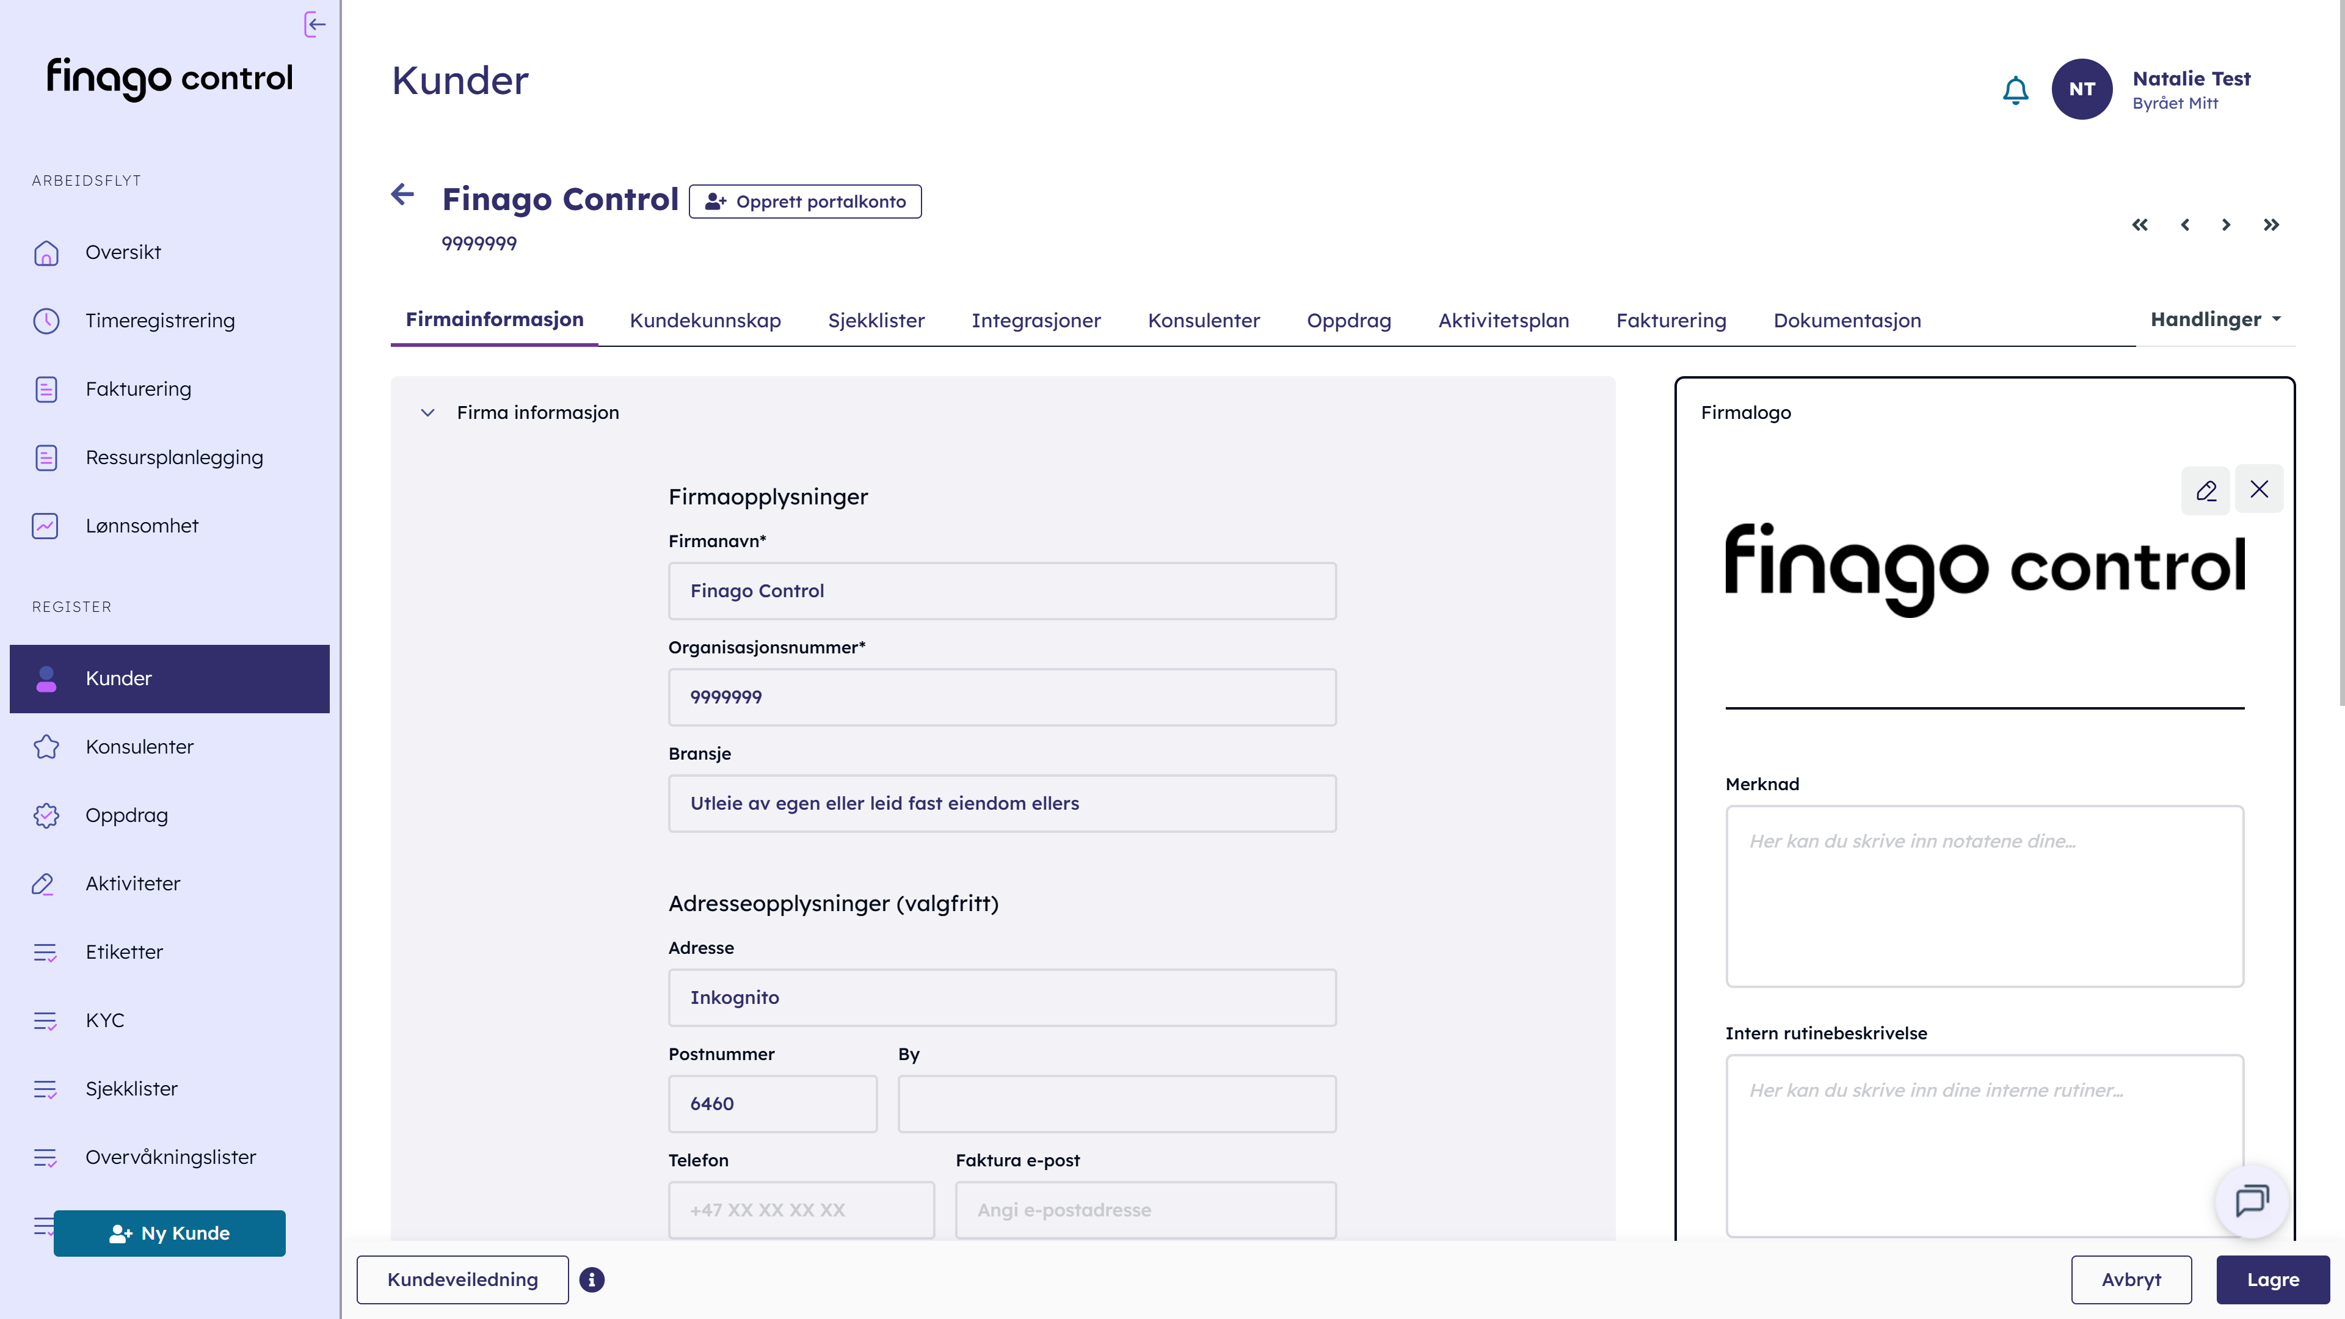Screen dimensions: 2345x1319
Task: Switch to the Integrasjoner tab
Action: pos(1037,319)
